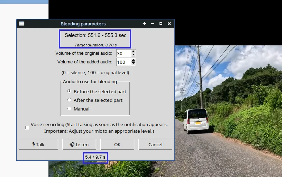Click the Talk button with microphone icon
The image size is (282, 177).
click(38, 144)
